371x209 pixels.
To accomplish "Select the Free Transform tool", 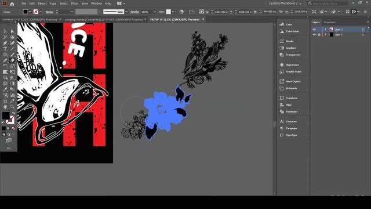I will point(12,72).
